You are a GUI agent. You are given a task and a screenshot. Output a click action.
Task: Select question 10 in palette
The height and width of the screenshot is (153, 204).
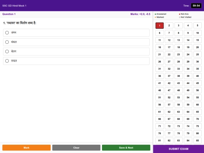point(198,33)
